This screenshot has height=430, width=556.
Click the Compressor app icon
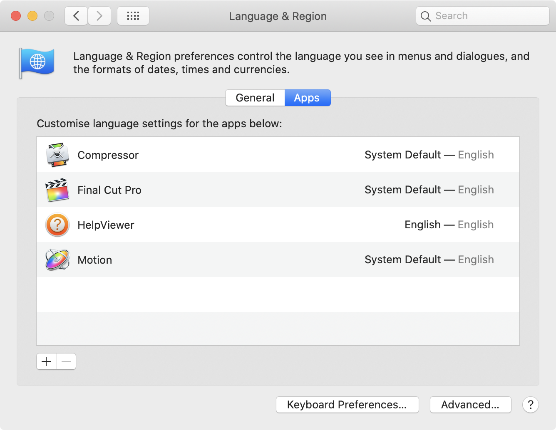(x=57, y=155)
